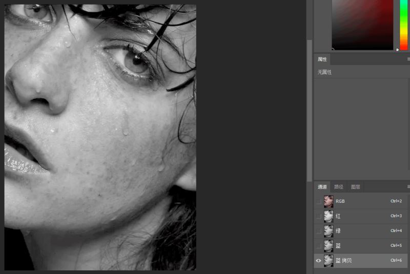Click the rainbow hue slider strip
Viewport: 410px width, 274px height.
404,25
